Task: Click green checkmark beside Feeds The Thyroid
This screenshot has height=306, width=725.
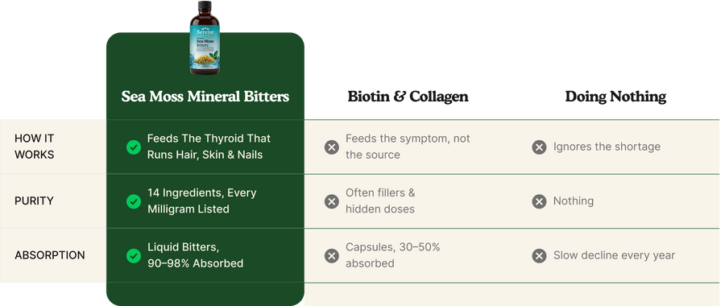Action: point(134,147)
